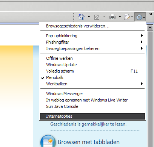
Task: Choose In weblog opnemen met Windows Live Writer
Action: 92,100
